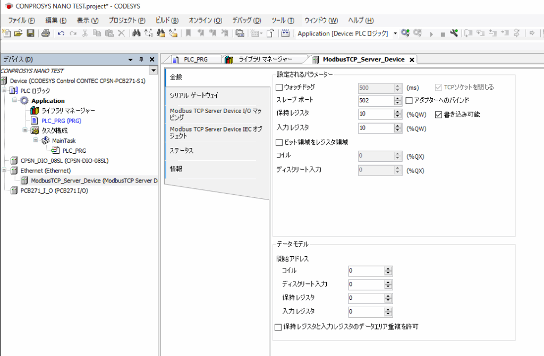Click the Cut scissors icon
This screenshot has width=544, height=356.
tap(84, 33)
